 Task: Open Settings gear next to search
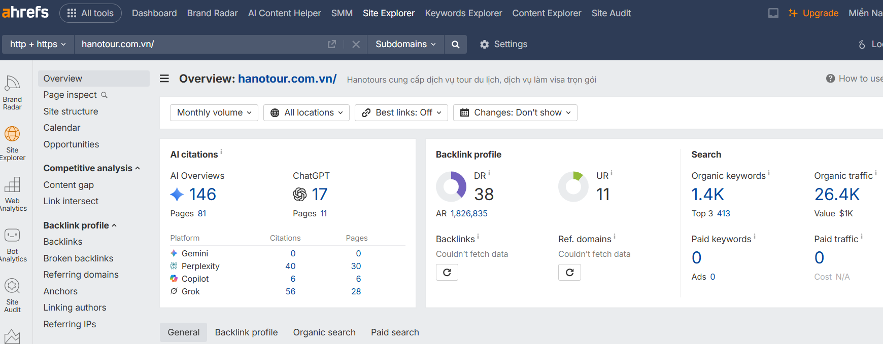click(503, 44)
